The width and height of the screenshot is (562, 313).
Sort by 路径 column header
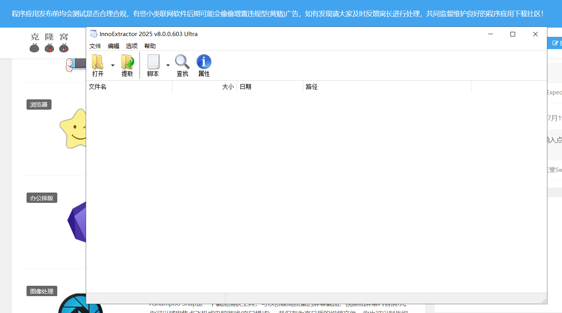[387, 87]
